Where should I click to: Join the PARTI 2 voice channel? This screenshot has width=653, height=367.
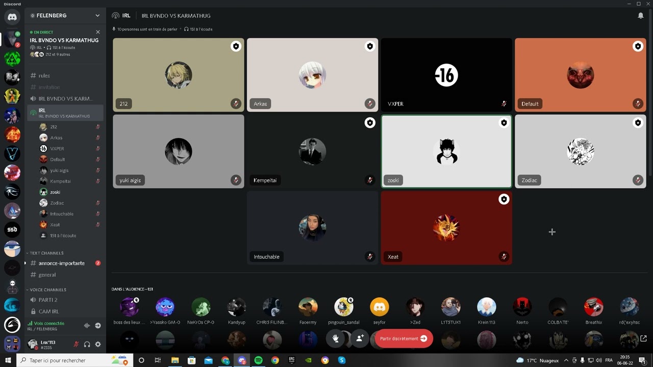point(65,300)
